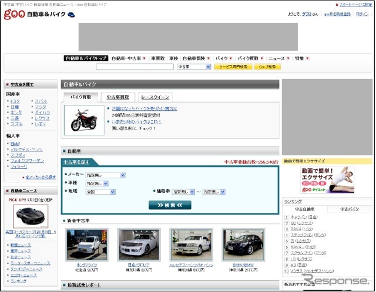Switch the ranking to the 中古バイク tab
Viewport: 376px width, 292px height.
350,209
